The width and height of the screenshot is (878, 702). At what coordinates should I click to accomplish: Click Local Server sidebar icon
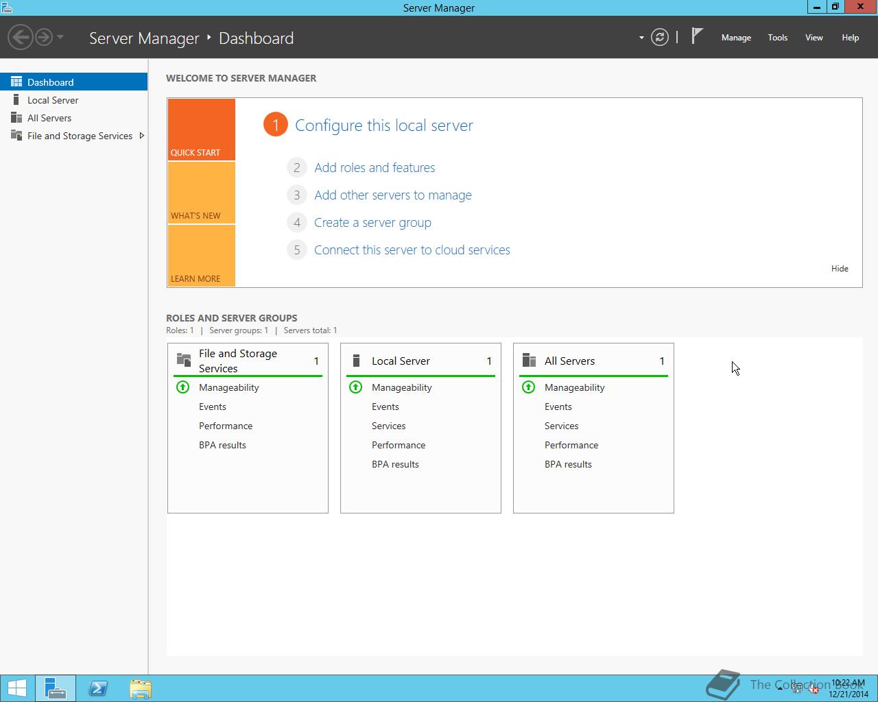pos(16,100)
